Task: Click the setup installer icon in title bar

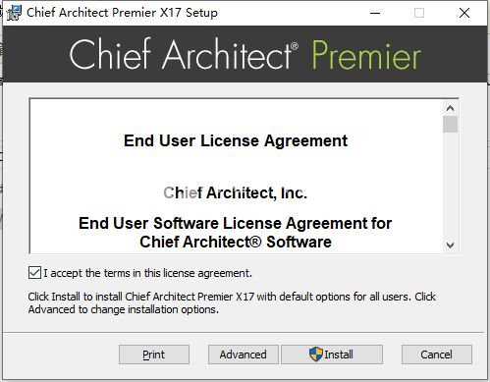Action: pyautogui.click(x=14, y=13)
